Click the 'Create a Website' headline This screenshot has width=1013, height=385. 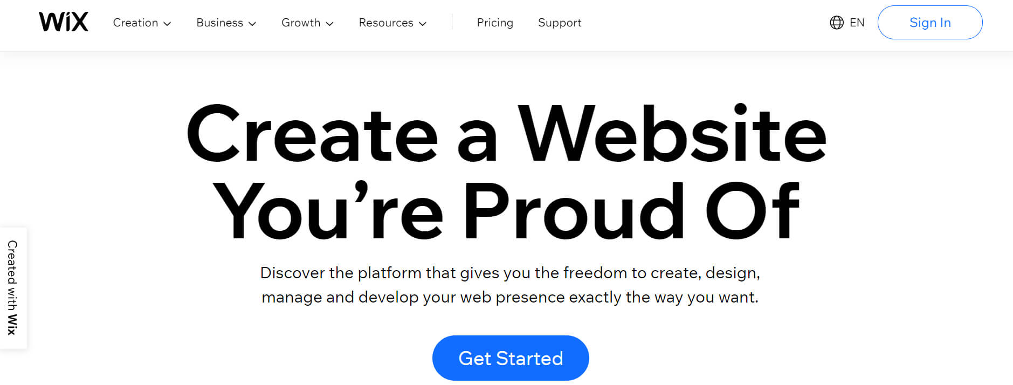(506, 134)
